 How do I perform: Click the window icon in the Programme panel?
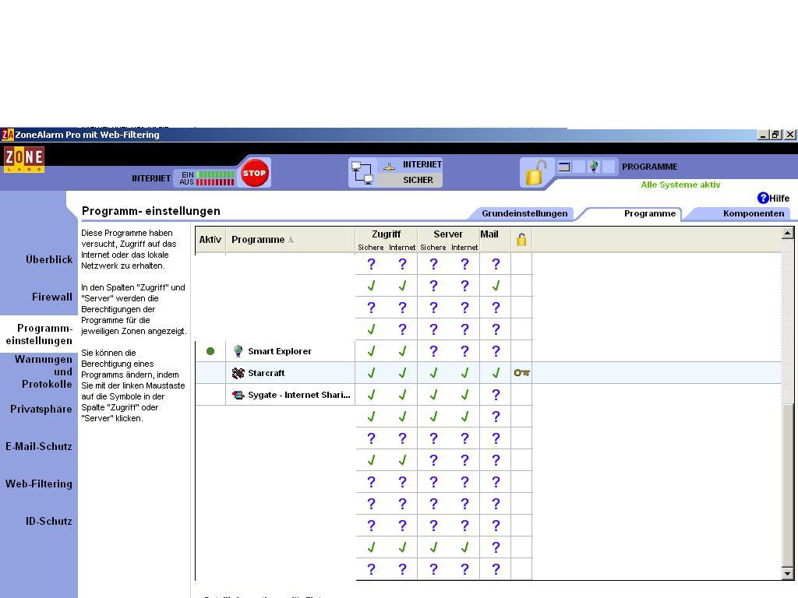[x=564, y=167]
